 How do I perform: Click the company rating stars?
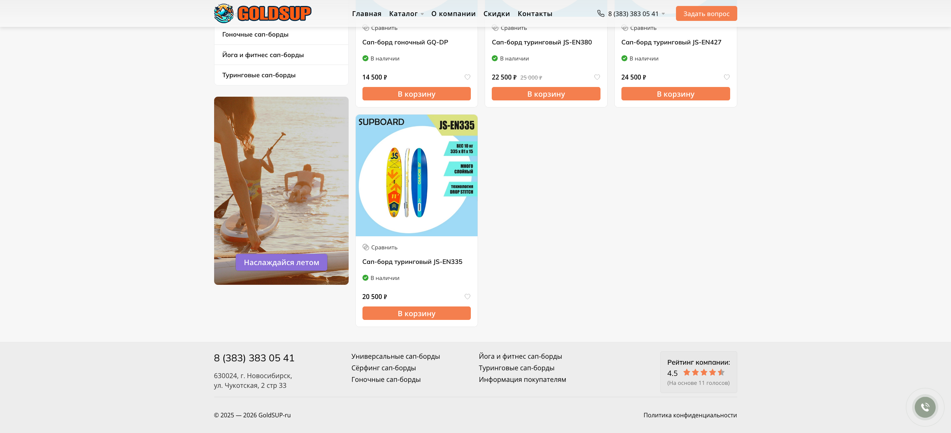click(x=704, y=373)
